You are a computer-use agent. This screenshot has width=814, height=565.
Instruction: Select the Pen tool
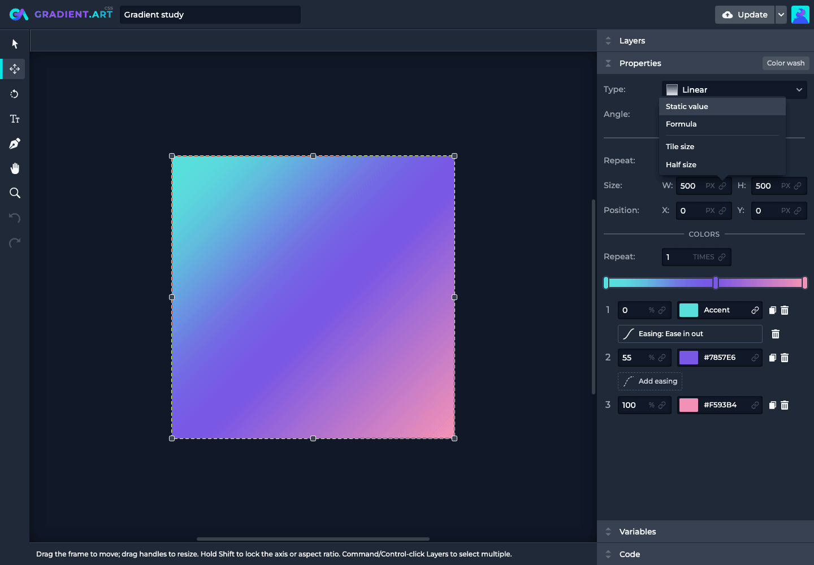[x=15, y=144]
